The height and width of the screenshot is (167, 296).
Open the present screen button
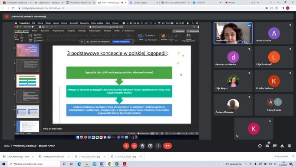(150, 146)
